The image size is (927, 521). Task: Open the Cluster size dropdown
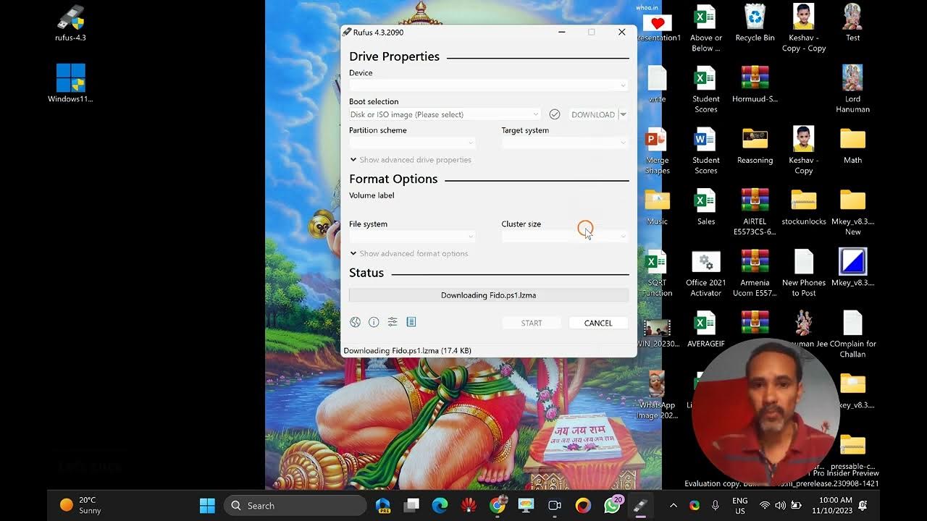click(565, 237)
